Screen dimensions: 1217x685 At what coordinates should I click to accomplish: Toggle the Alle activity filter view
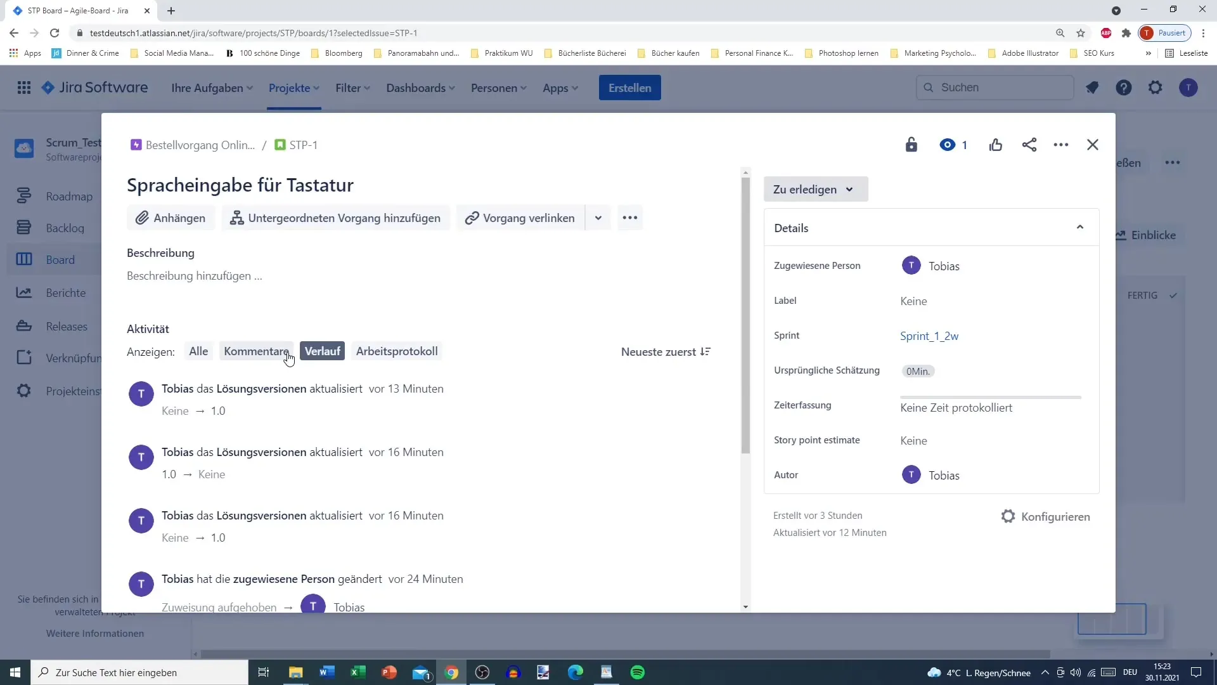pos(199,351)
